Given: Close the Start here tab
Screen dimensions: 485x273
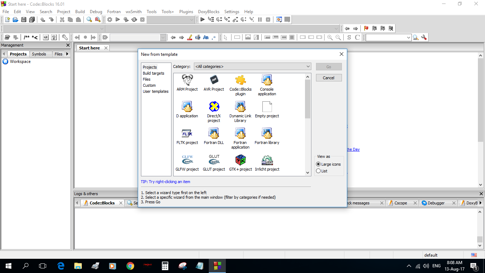Looking at the screenshot, I should pyautogui.click(x=106, y=48).
